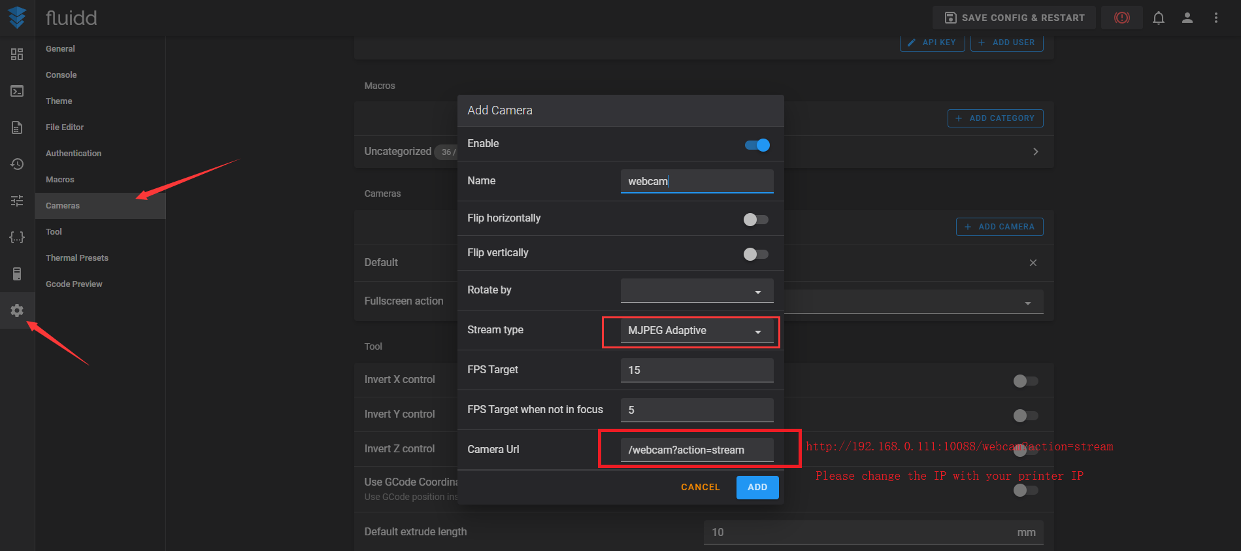
Task: Open the Stream type MJPEG Adaptive dropdown
Action: click(697, 331)
